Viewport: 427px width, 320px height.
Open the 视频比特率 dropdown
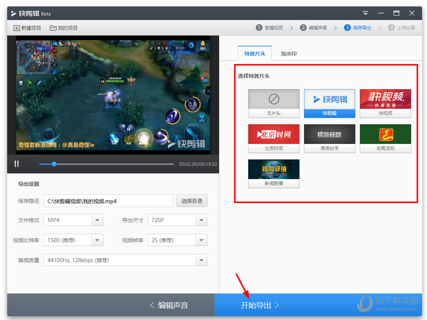[97, 240]
